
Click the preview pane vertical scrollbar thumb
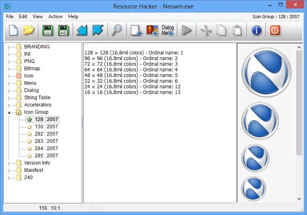[299, 103]
